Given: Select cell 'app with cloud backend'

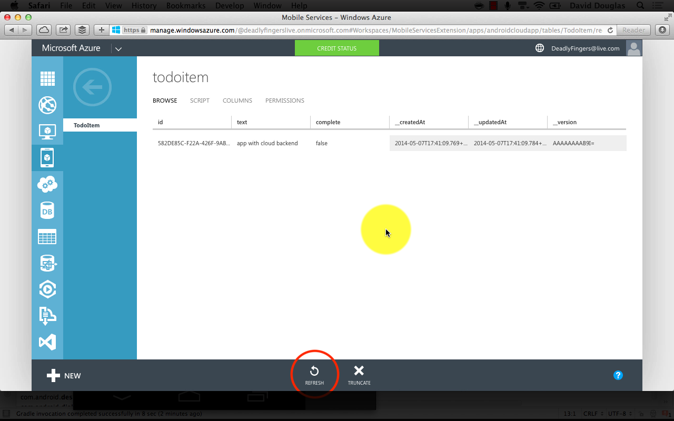Looking at the screenshot, I should coord(271,143).
